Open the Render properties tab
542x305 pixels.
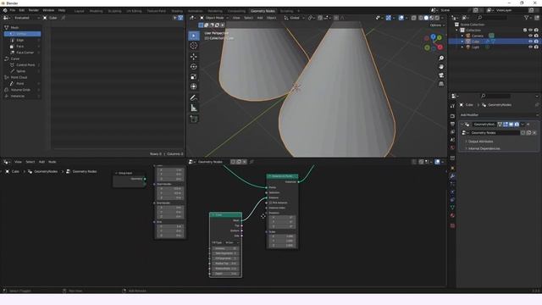[452, 116]
